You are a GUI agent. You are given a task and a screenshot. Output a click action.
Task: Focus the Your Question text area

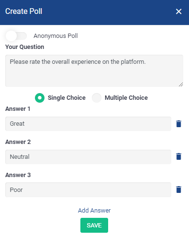click(x=94, y=71)
